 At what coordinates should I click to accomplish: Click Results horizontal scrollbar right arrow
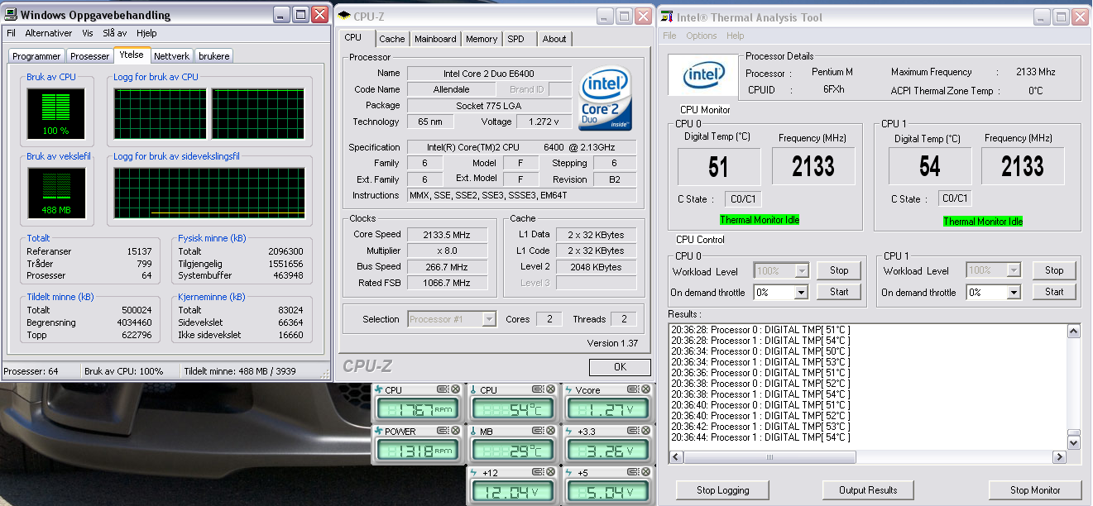[1059, 457]
